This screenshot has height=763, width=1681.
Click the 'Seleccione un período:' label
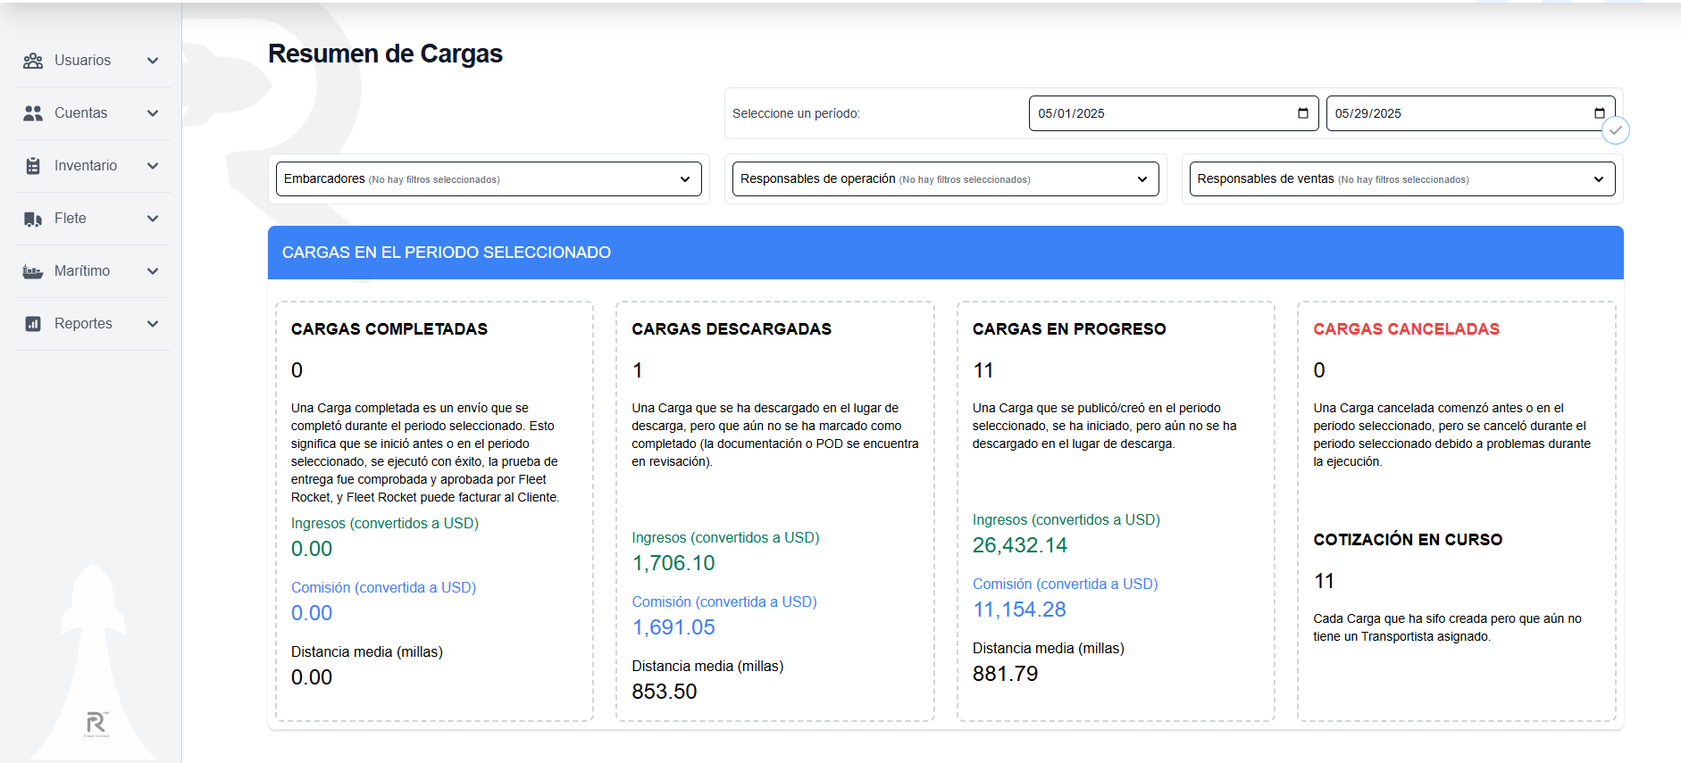796,113
